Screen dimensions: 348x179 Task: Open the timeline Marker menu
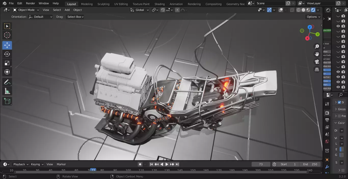[x=61, y=164]
